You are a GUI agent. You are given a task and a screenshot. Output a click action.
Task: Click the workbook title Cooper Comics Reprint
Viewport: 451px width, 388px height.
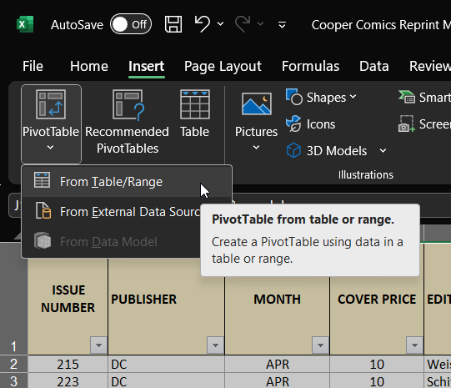coord(381,25)
